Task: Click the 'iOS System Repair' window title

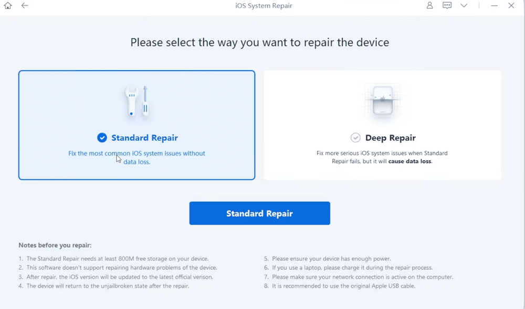Action: click(x=264, y=6)
